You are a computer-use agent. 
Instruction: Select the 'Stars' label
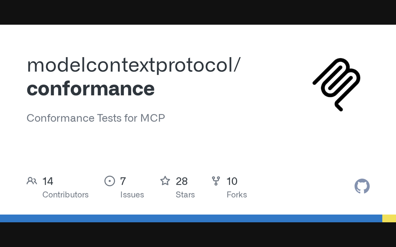185,195
